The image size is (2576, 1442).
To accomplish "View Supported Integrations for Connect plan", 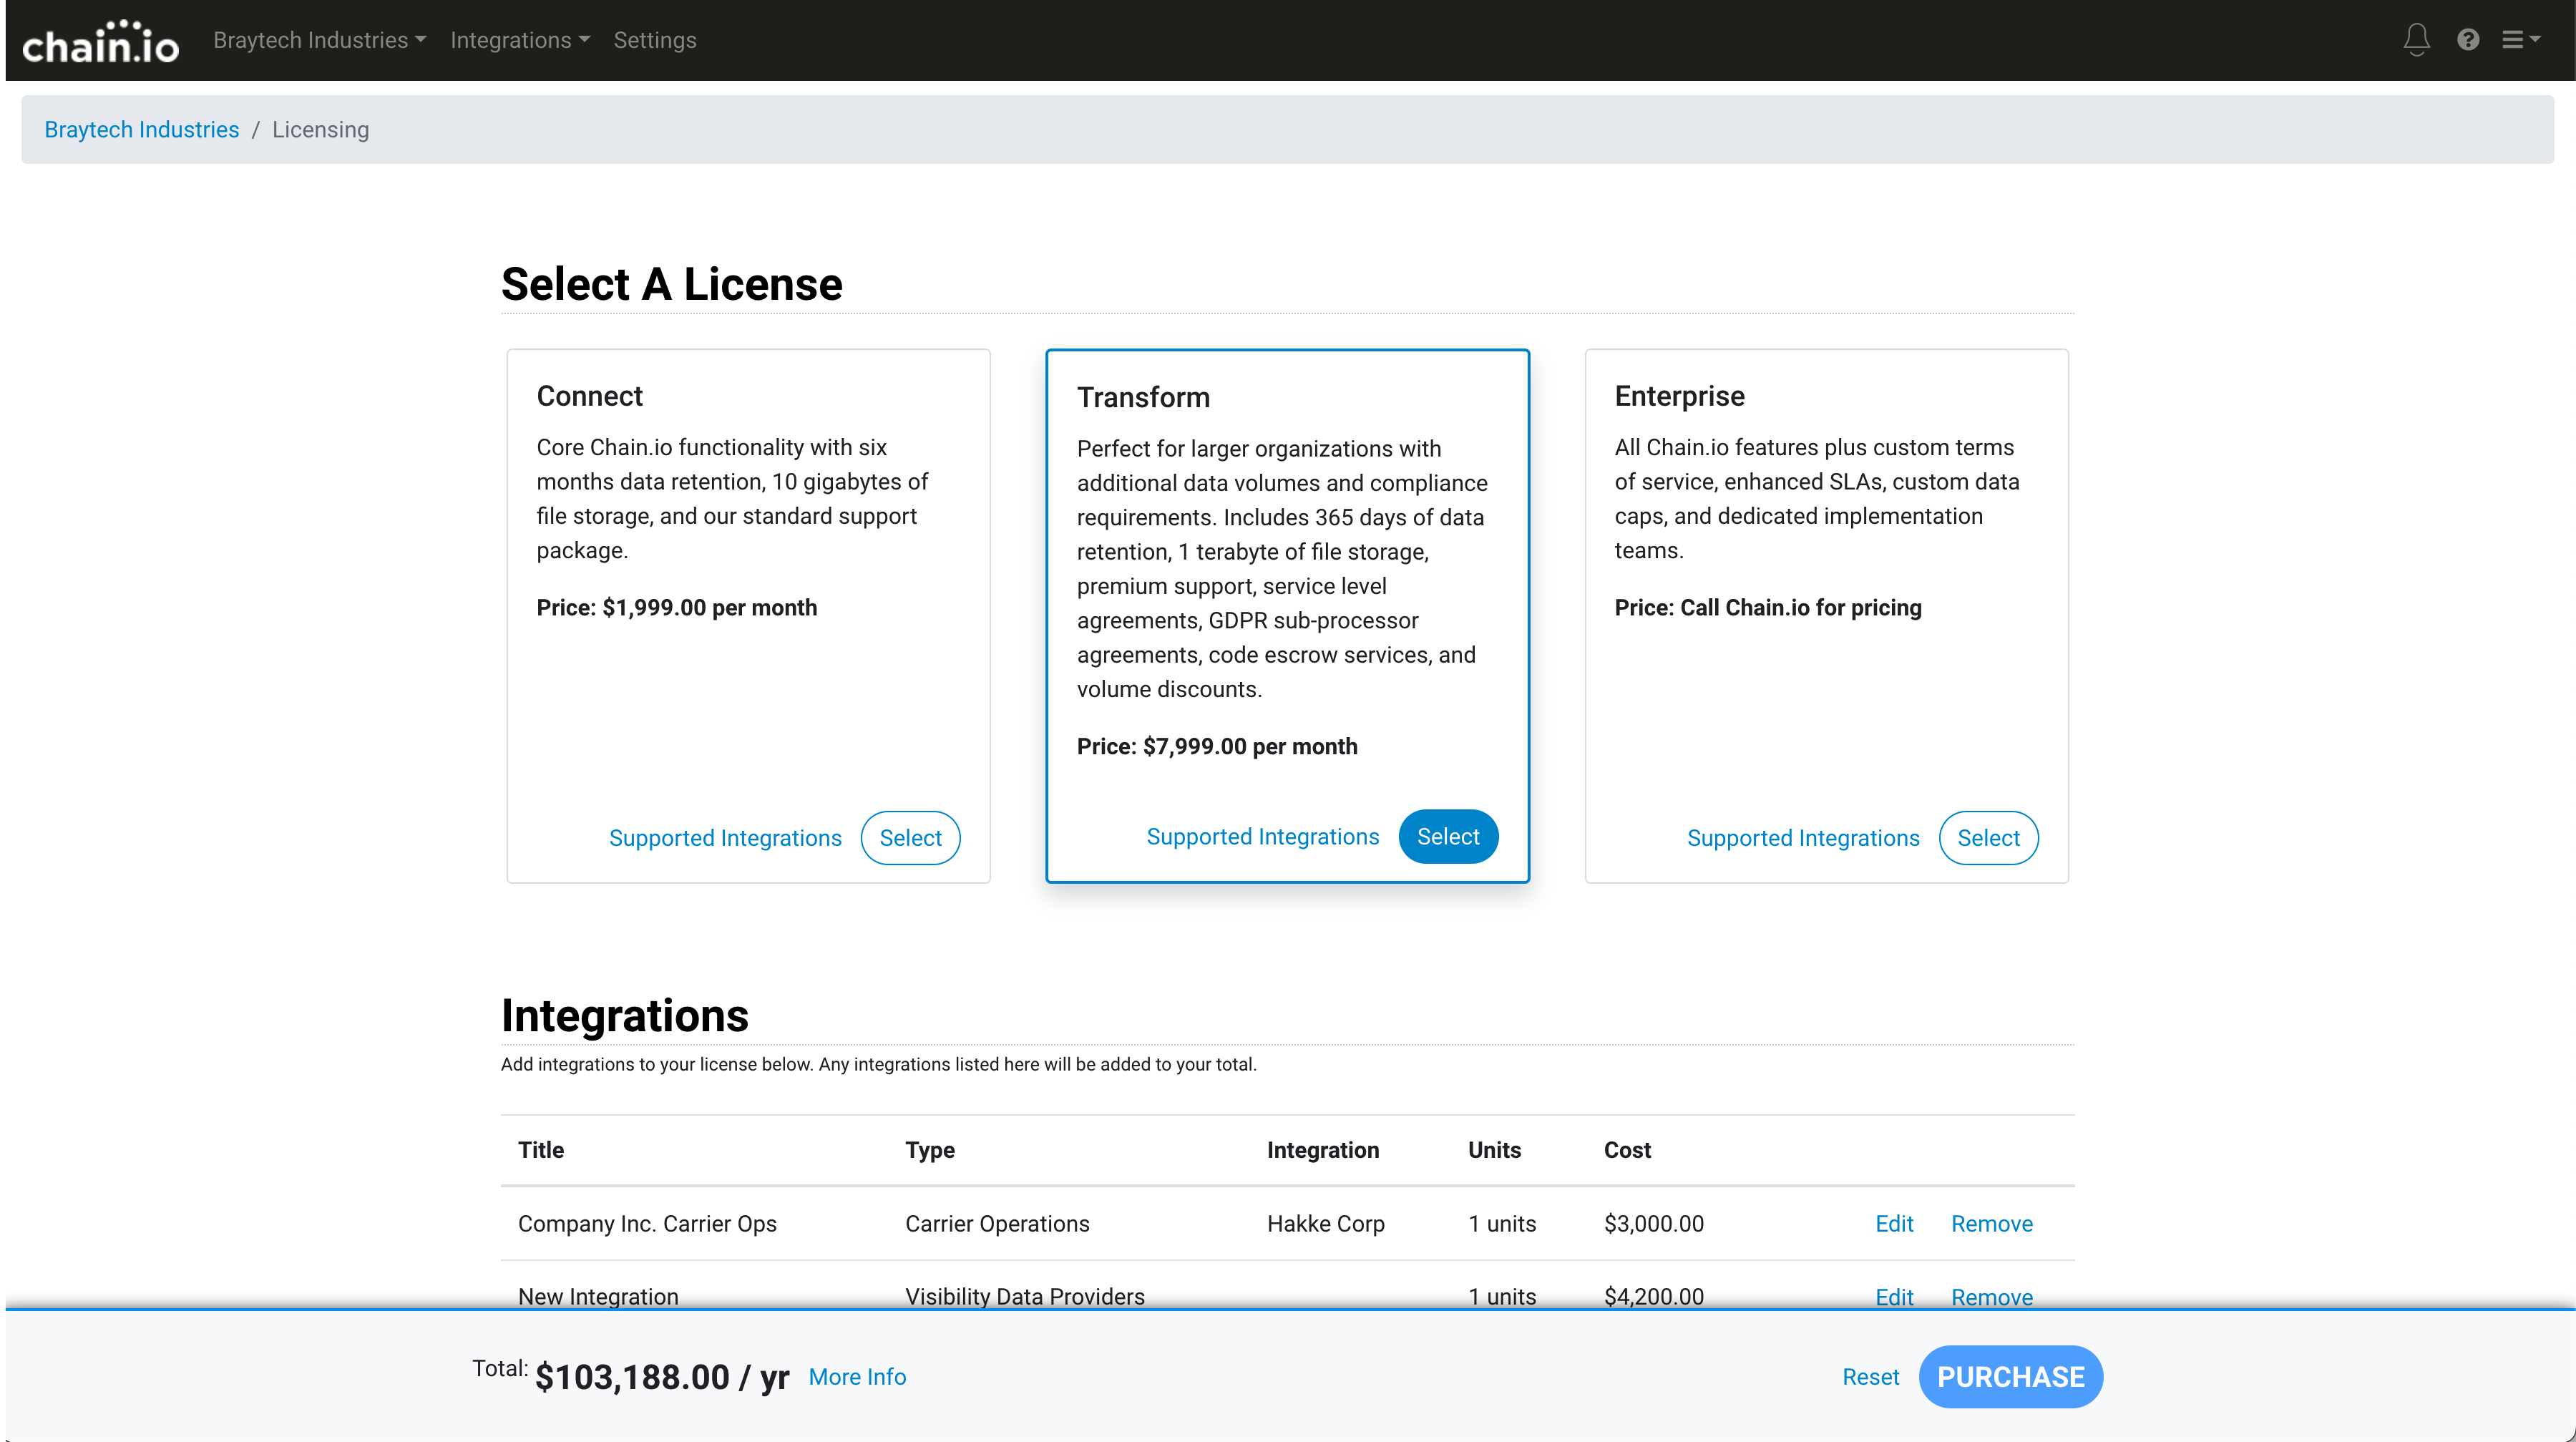I will [725, 838].
